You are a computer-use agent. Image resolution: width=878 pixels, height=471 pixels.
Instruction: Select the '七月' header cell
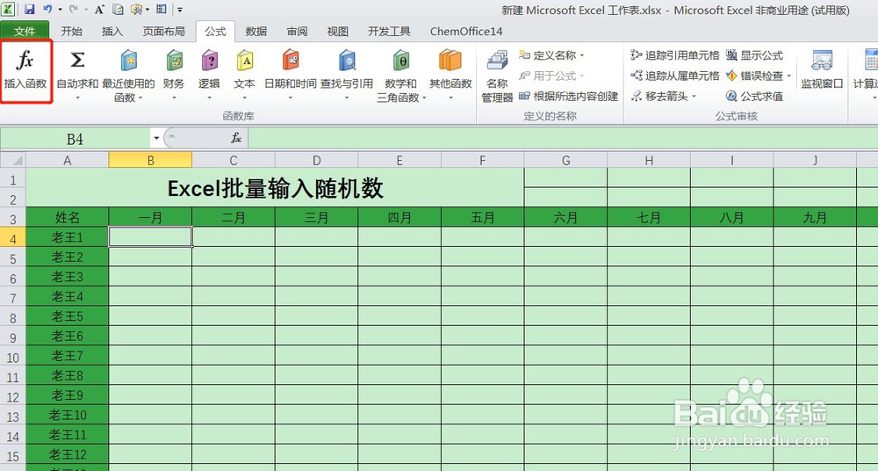coord(649,218)
